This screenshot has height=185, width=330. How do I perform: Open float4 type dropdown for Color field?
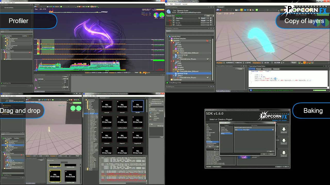coord(205,21)
